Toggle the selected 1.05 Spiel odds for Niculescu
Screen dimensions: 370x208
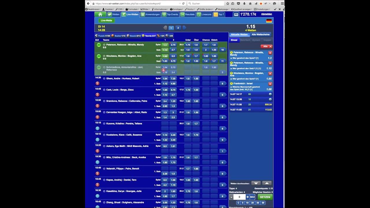pos(165,56)
